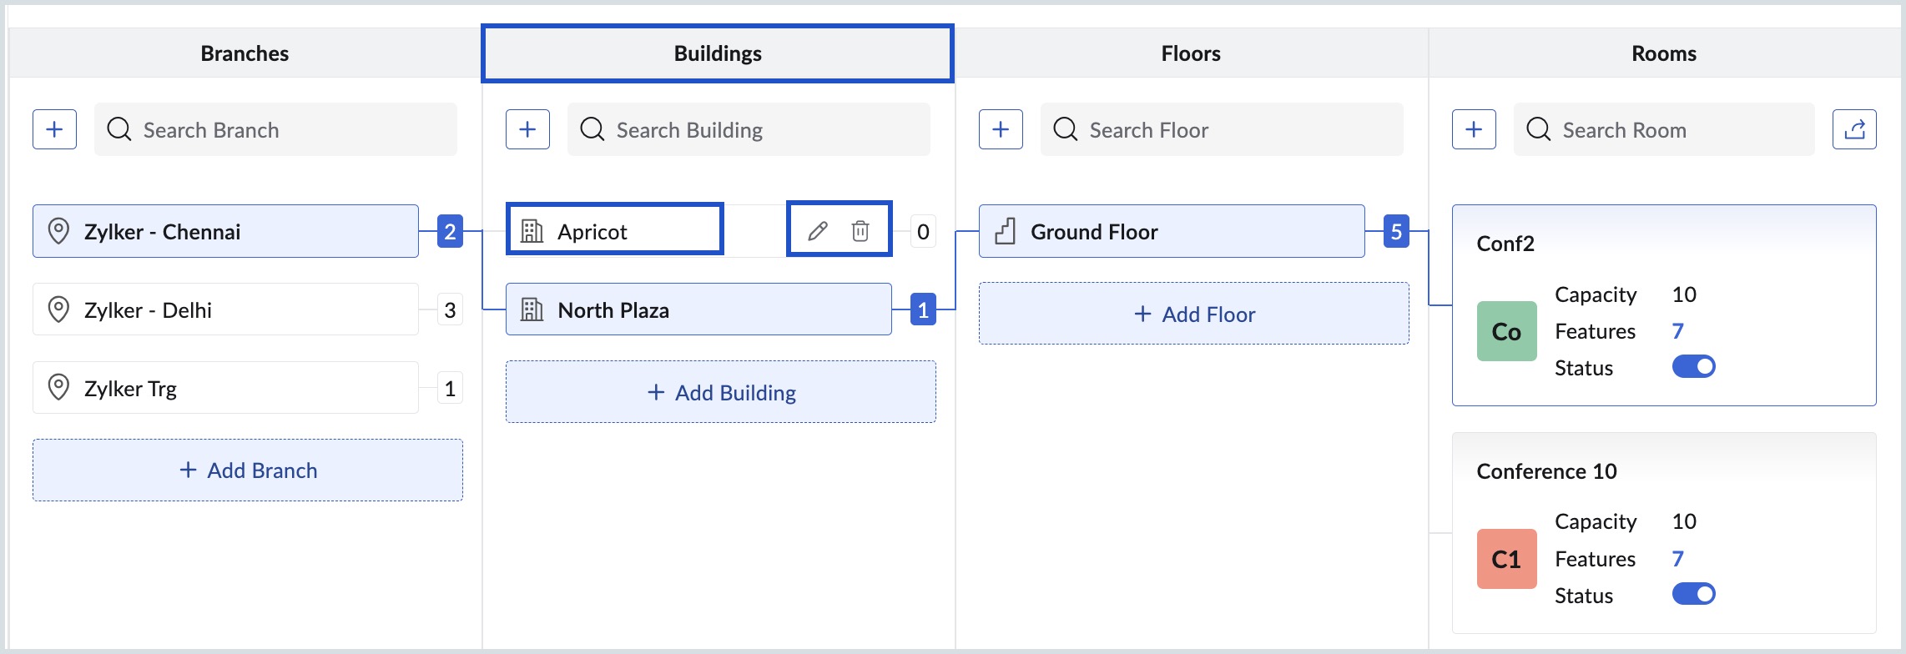This screenshot has width=1906, height=654.
Task: Click the trash delete icon for Apricot
Action: pyautogui.click(x=860, y=231)
